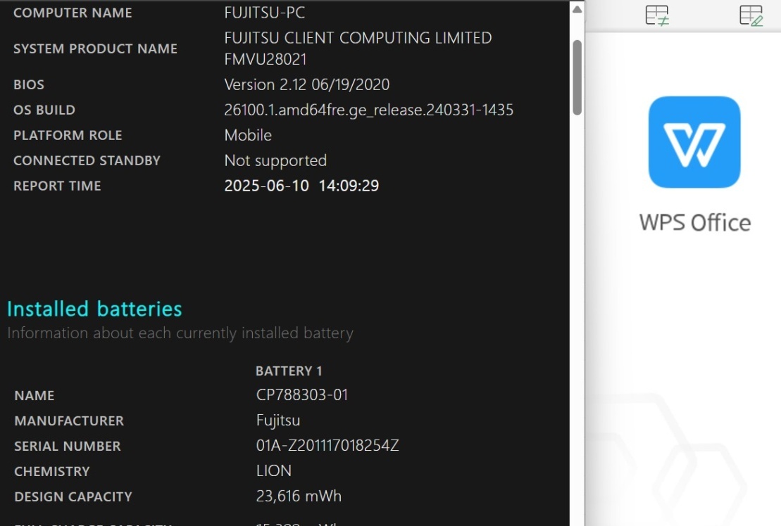Click computer name value FUJITSU-PC
Viewport: 781px width, 526px height.
pyautogui.click(x=265, y=13)
